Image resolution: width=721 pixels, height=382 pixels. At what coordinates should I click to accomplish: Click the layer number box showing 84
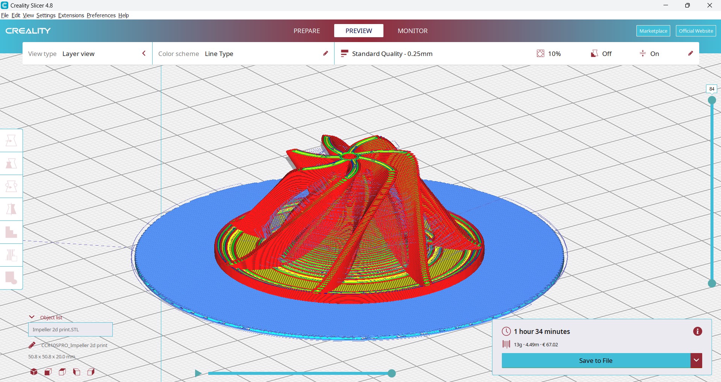[x=712, y=89]
